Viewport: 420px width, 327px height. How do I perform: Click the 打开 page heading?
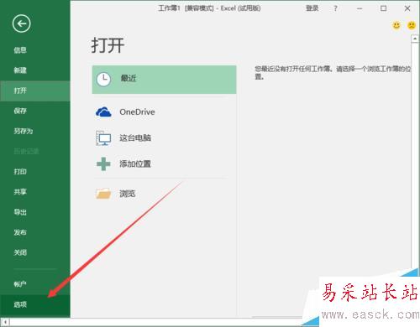tap(108, 45)
